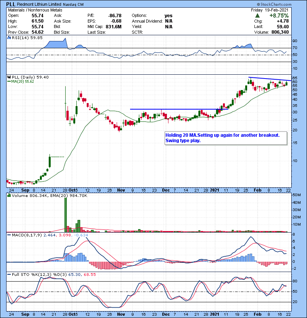Click the RSI(14) 59.85 legend text
The image size is (307, 318).
27,38
